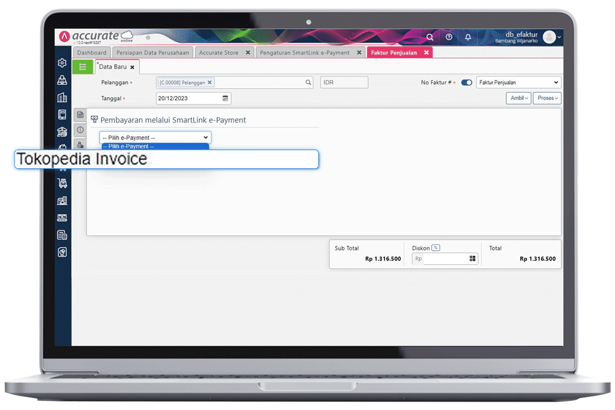Expand the user account chevron

559,37
